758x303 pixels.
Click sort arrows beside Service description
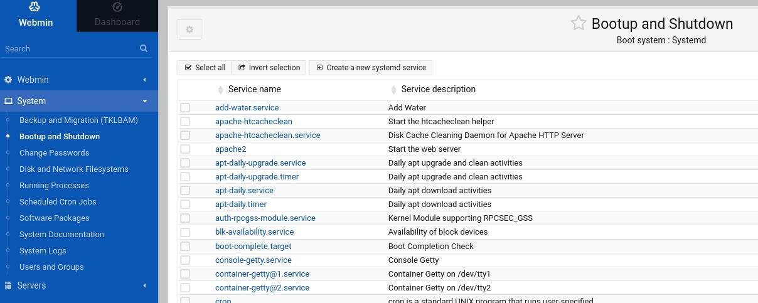click(393, 90)
